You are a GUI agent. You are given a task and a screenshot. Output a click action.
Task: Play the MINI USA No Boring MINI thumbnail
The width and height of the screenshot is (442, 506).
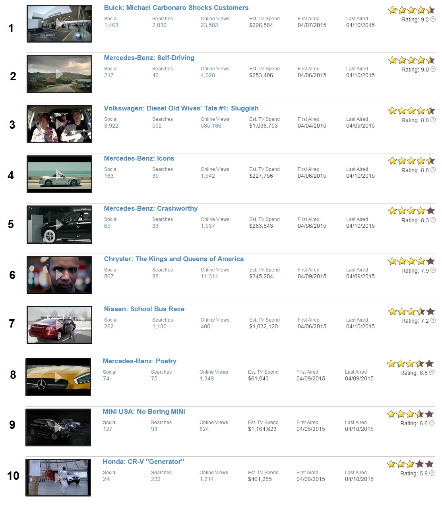[58, 427]
